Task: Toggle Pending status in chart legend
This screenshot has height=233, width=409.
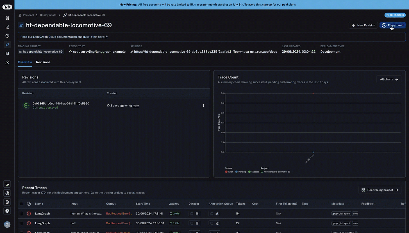Action: (240, 172)
